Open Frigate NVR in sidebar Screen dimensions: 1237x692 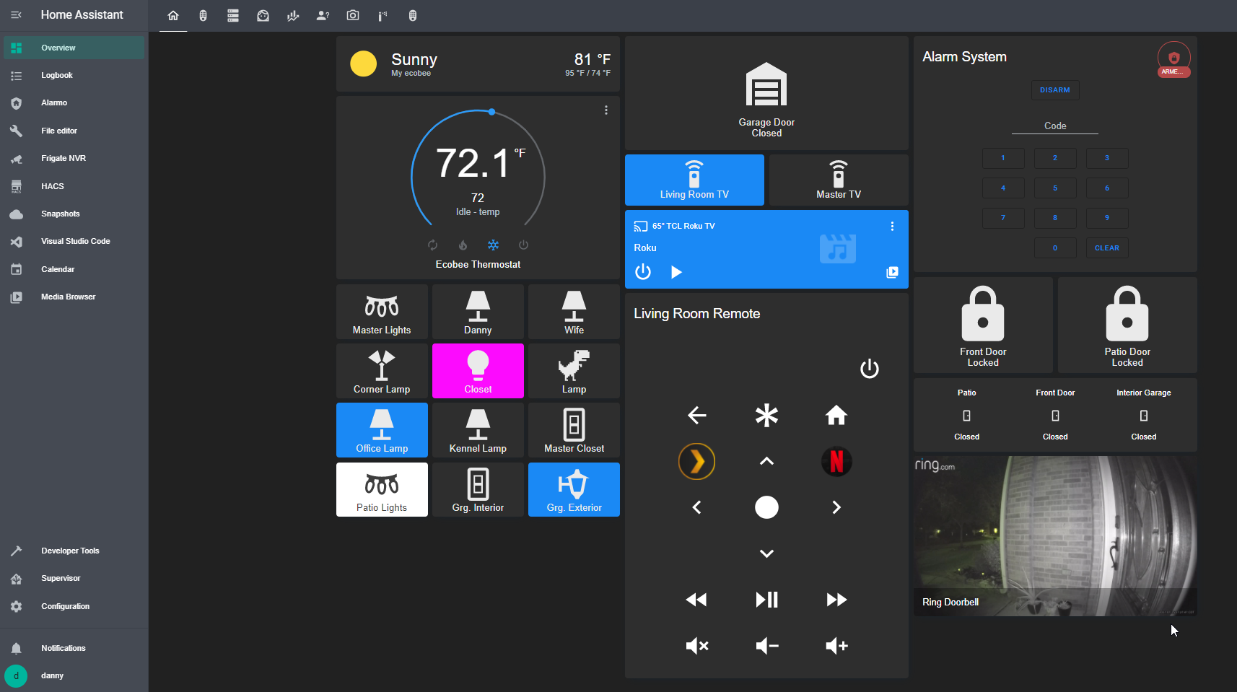74,159
